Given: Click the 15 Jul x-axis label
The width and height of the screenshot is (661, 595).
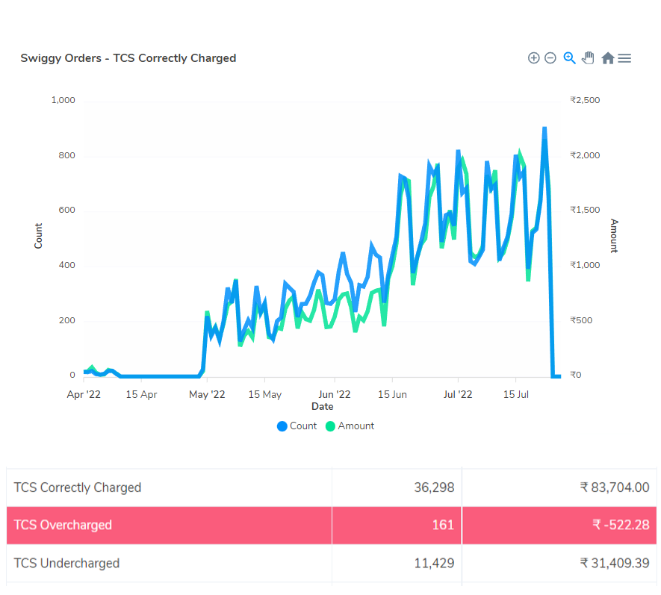Looking at the screenshot, I should pos(515,394).
